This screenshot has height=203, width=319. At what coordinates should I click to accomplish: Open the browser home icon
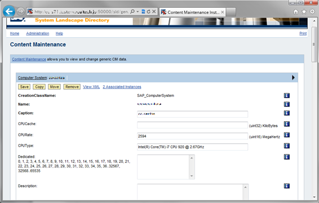pyautogui.click(x=296, y=12)
